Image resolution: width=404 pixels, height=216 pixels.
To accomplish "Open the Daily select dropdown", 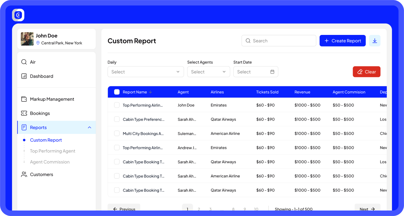I will [146, 72].
